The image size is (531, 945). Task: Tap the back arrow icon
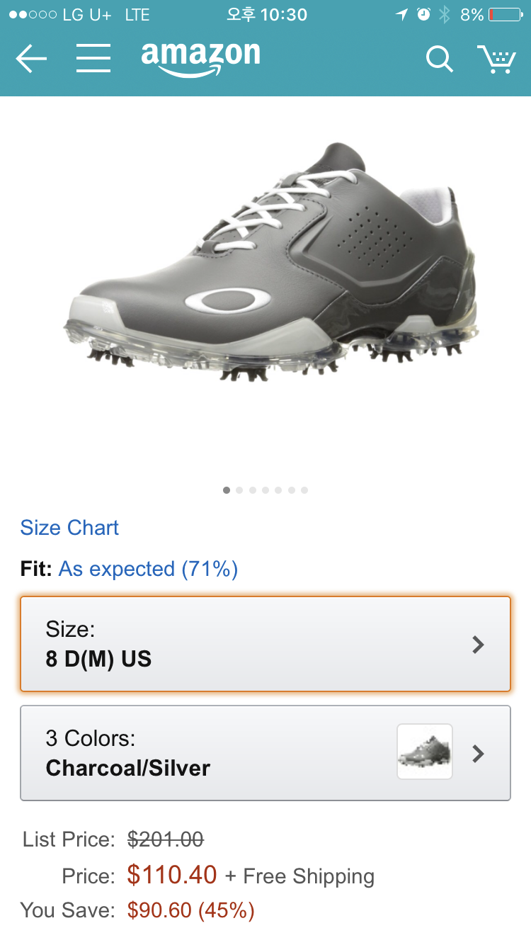(31, 58)
